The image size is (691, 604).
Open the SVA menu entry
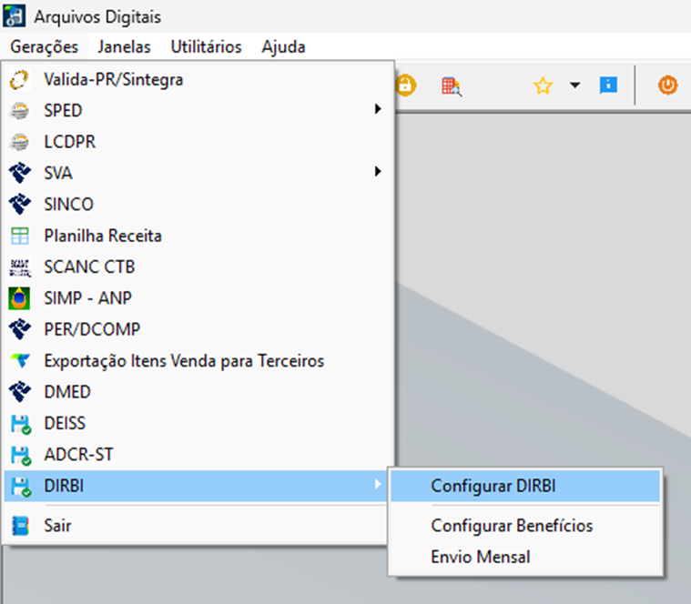pyautogui.click(x=198, y=173)
